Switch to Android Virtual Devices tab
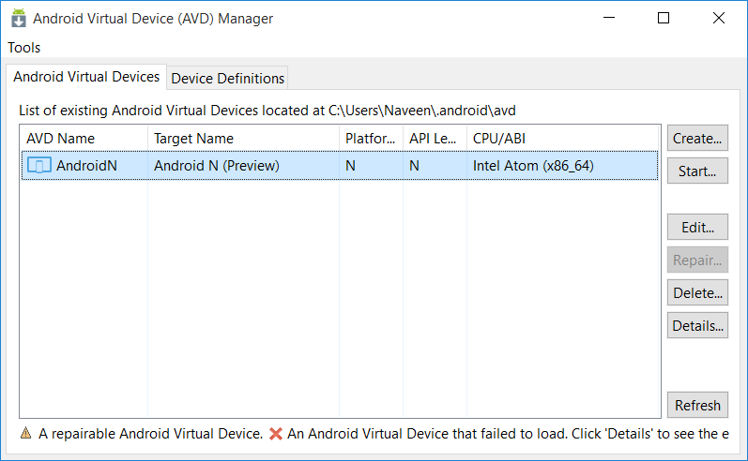 86,77
